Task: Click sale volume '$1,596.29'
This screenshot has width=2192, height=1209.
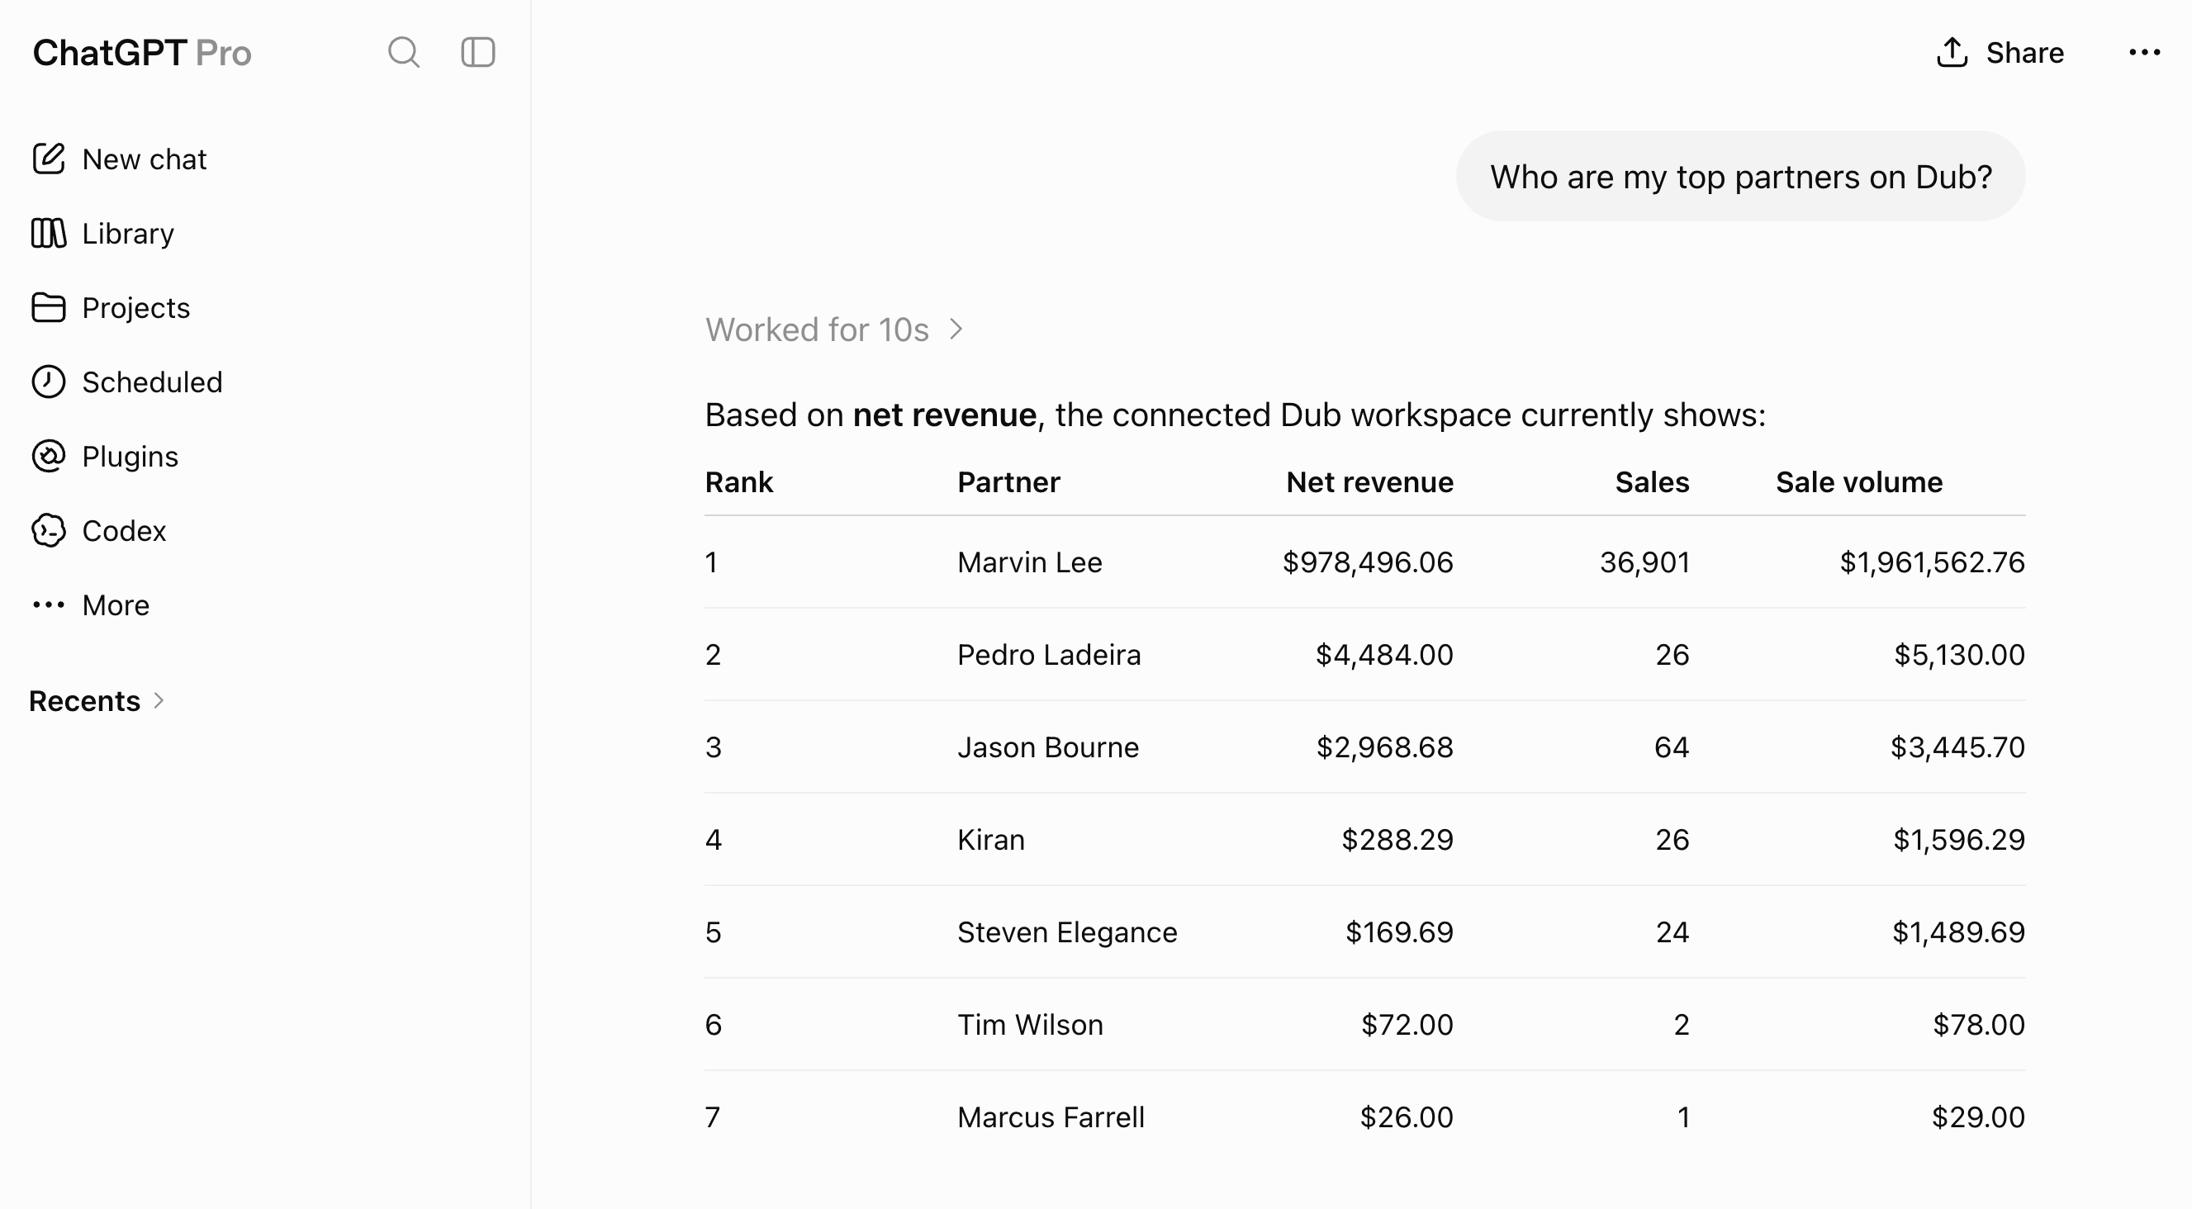Action: coord(1960,841)
